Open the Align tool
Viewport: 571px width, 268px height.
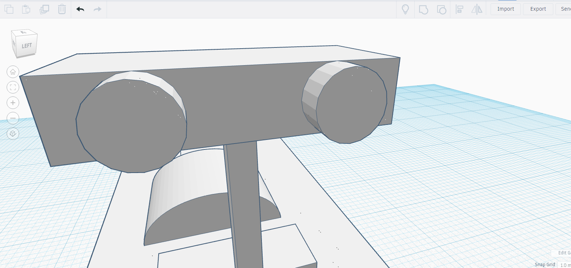click(x=460, y=9)
